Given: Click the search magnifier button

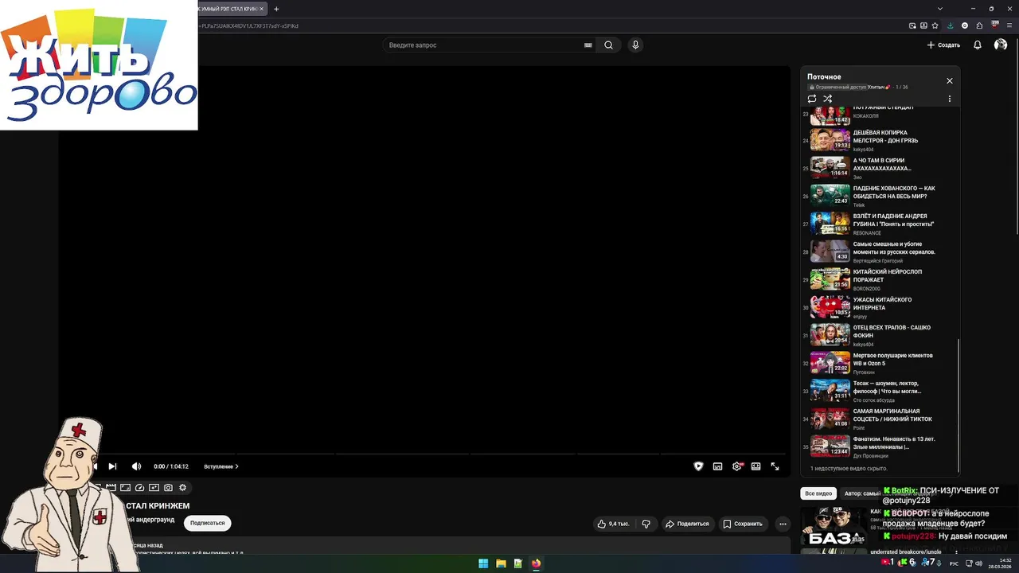Looking at the screenshot, I should pyautogui.click(x=608, y=45).
